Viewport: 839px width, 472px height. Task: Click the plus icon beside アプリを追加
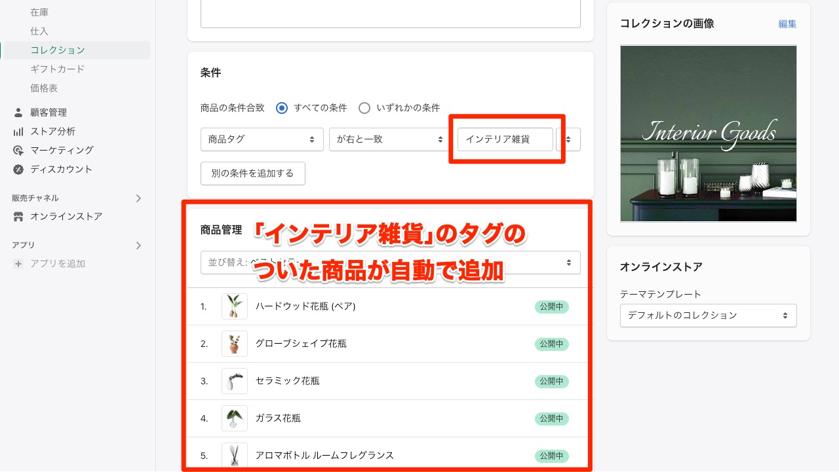point(18,264)
